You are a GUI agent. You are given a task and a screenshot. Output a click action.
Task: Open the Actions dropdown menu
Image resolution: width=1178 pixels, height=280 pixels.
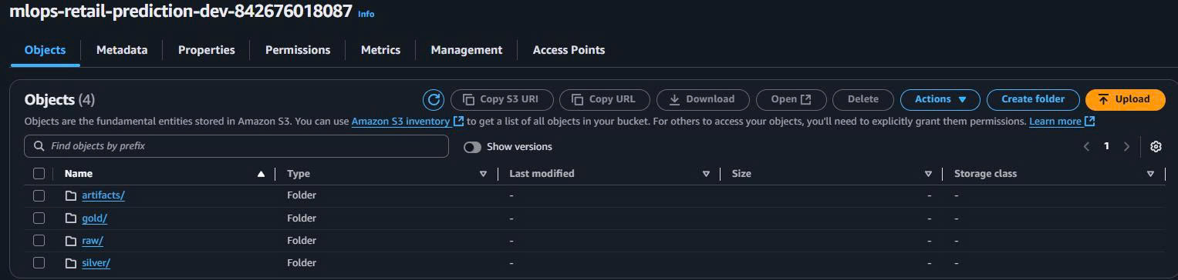click(940, 99)
